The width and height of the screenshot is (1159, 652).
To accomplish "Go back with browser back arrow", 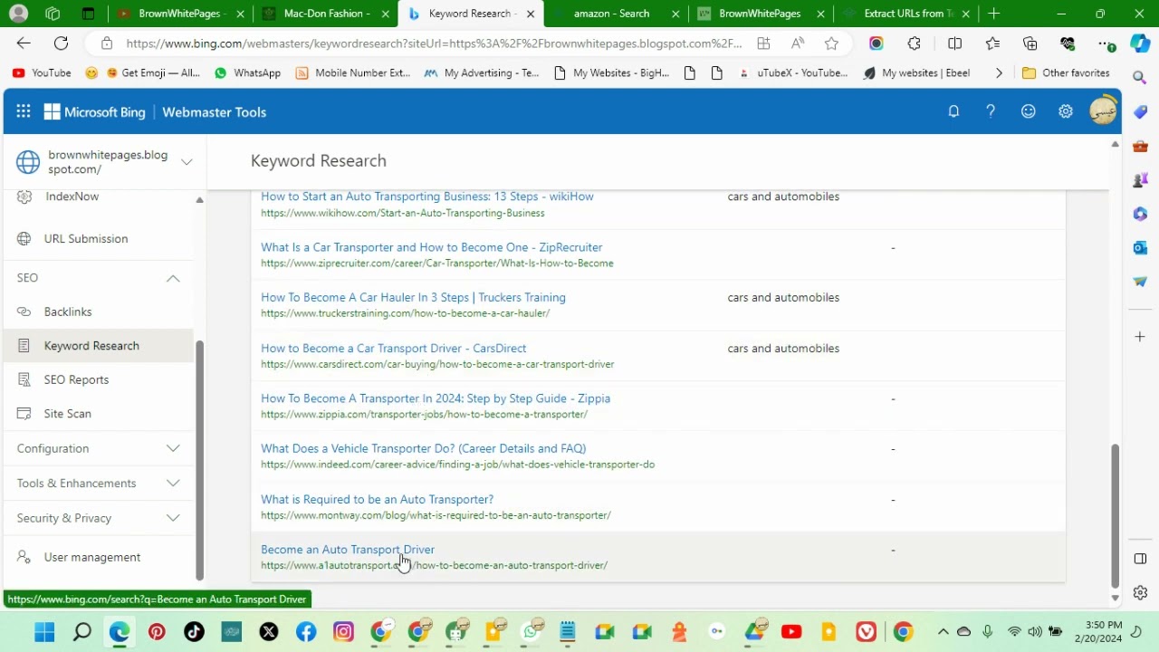I will [24, 43].
